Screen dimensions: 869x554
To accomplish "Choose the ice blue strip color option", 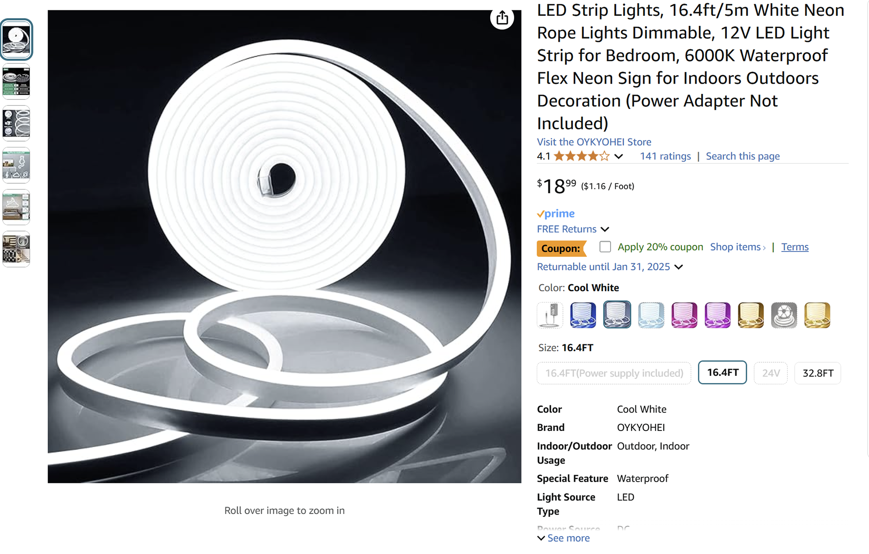I will pos(651,315).
